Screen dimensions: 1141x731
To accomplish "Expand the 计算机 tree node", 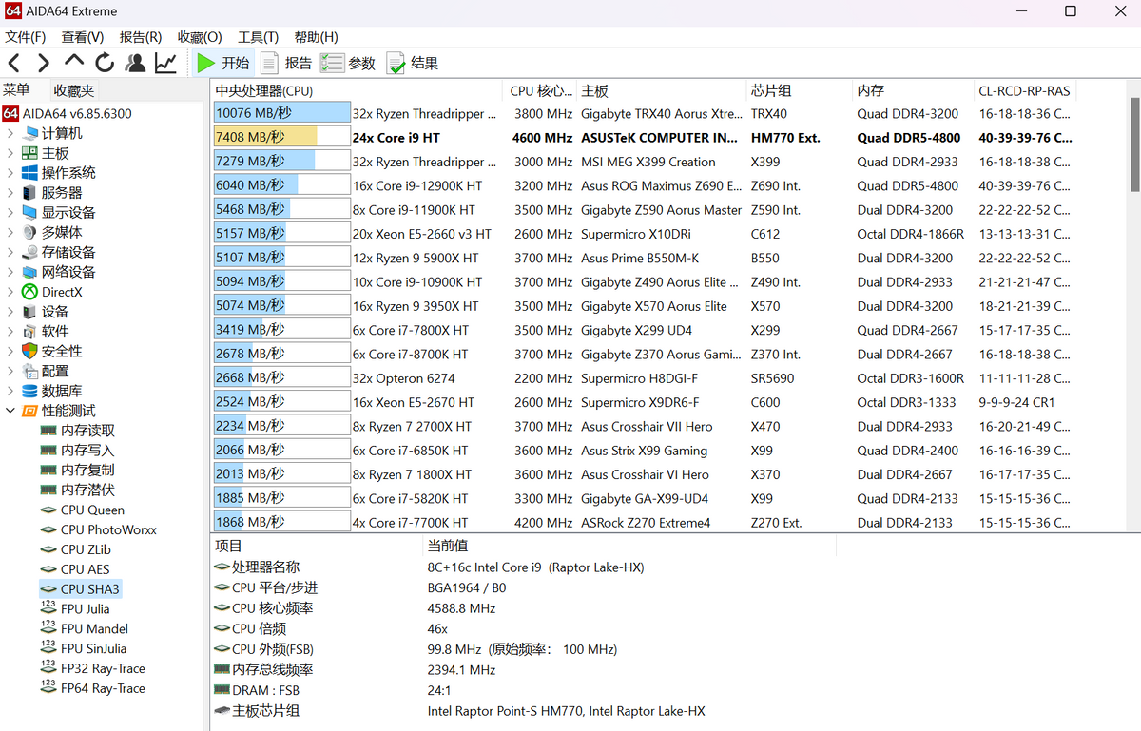I will point(10,133).
